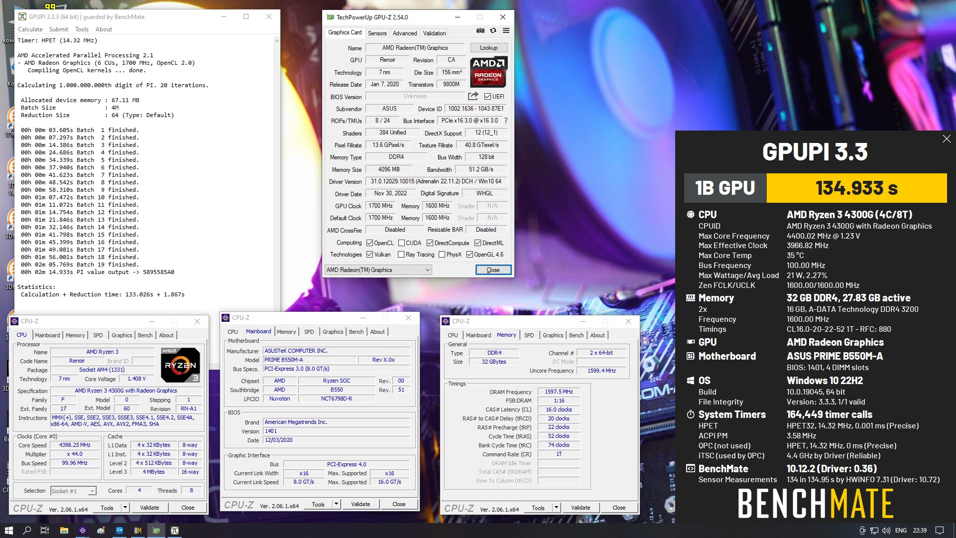
Task: Open the AMD Radeon(TM) Graphics GPU selector dropdown
Action: [378, 270]
